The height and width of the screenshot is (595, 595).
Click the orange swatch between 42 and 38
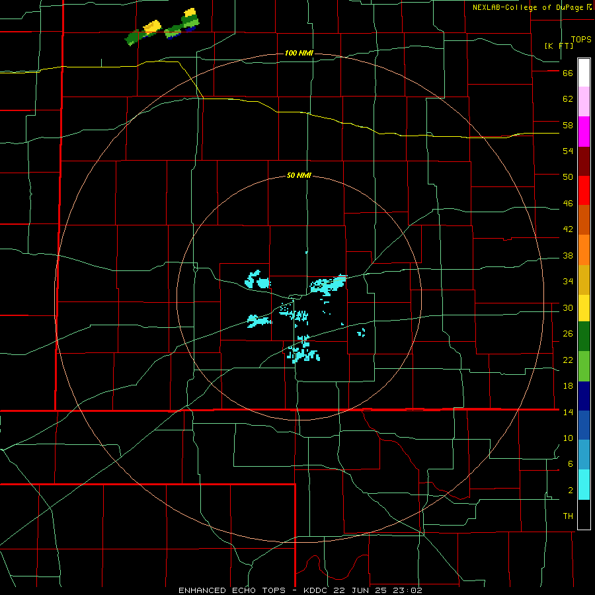(584, 250)
